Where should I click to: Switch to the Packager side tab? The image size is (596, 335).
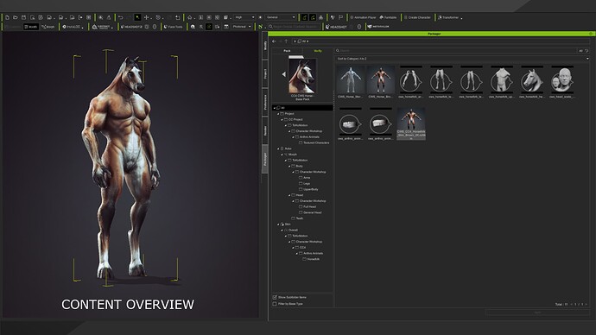pos(265,159)
